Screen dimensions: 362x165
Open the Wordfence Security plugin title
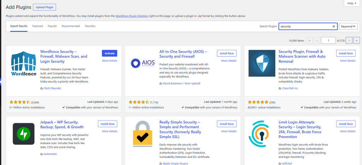[x=64, y=57]
